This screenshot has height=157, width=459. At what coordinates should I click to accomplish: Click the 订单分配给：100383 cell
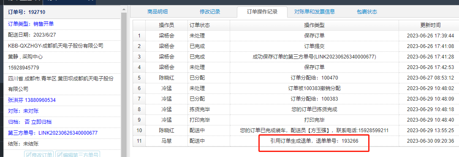(314, 98)
